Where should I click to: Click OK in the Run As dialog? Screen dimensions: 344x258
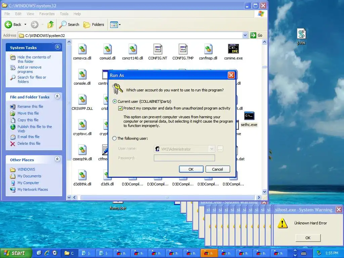[x=191, y=169]
